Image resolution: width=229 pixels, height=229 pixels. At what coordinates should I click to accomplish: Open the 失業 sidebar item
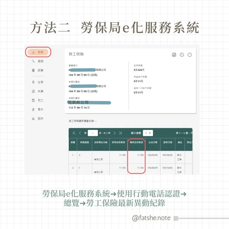tap(37, 91)
